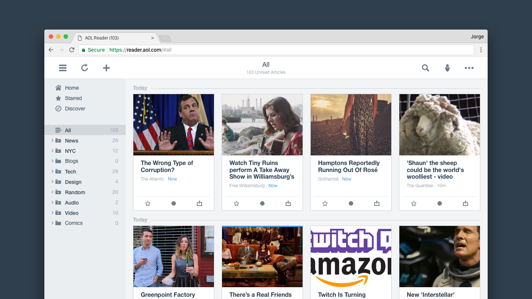
Task: Go to Discover in the sidebar
Action: pyautogui.click(x=75, y=109)
